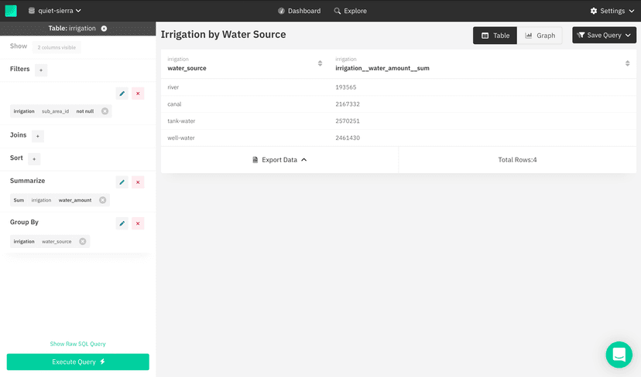Switch to Graph view
641x377 pixels.
[540, 36]
